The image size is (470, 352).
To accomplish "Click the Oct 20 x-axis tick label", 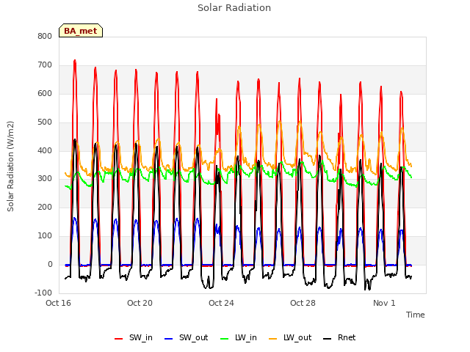I will (140, 303).
